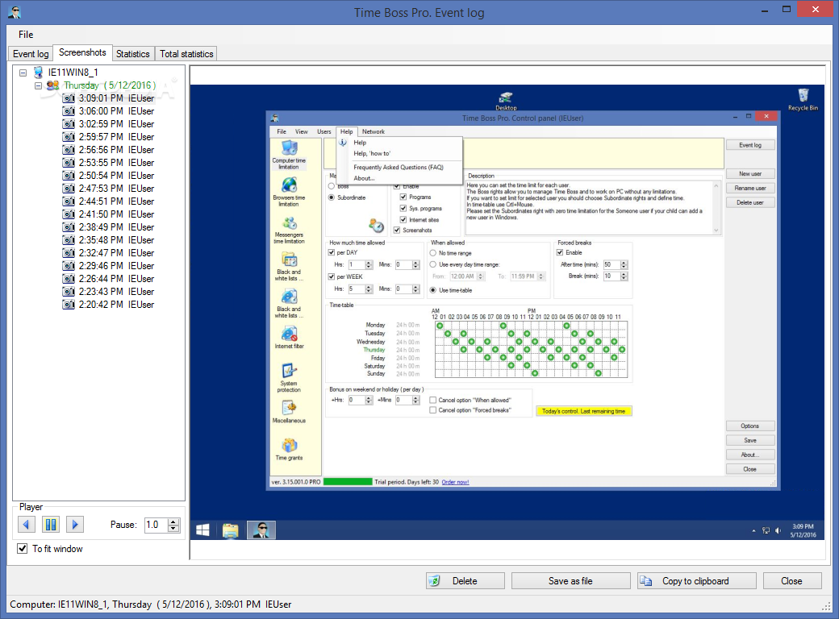
Task: Pause the screenshot player
Action: [x=51, y=525]
